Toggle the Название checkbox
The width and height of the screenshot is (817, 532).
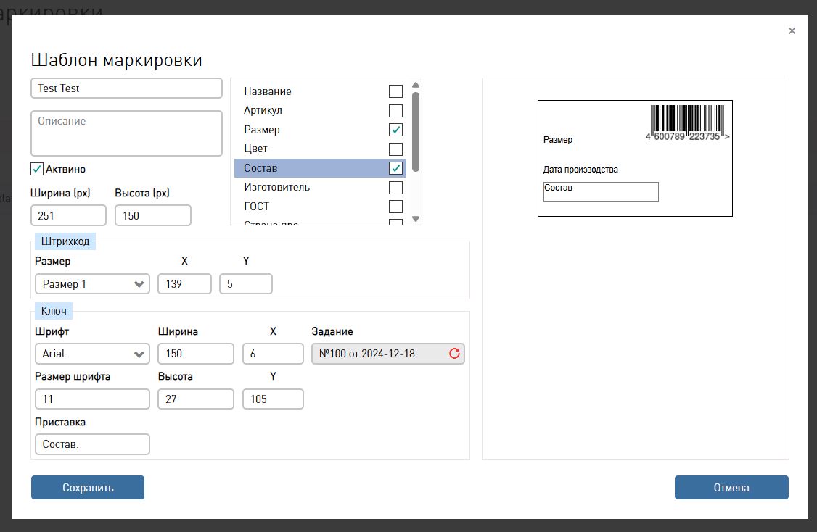tap(395, 91)
